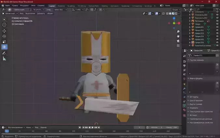220x138 pixels.
Task: Collapse the Ключи формы panel
Action: [x=196, y=79]
